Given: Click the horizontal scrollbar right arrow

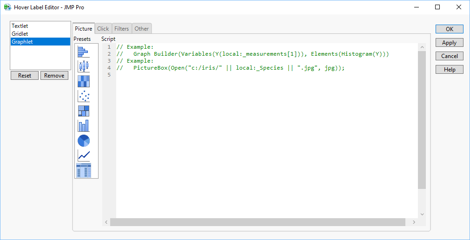Looking at the screenshot, I should click(x=414, y=222).
